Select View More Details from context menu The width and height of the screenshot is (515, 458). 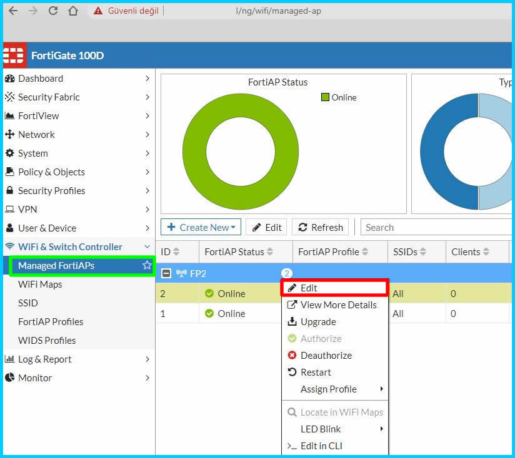tap(335, 305)
